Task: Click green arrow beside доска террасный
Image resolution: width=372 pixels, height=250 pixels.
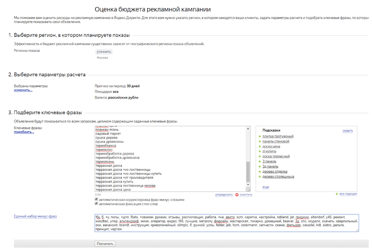Action: coord(260,156)
